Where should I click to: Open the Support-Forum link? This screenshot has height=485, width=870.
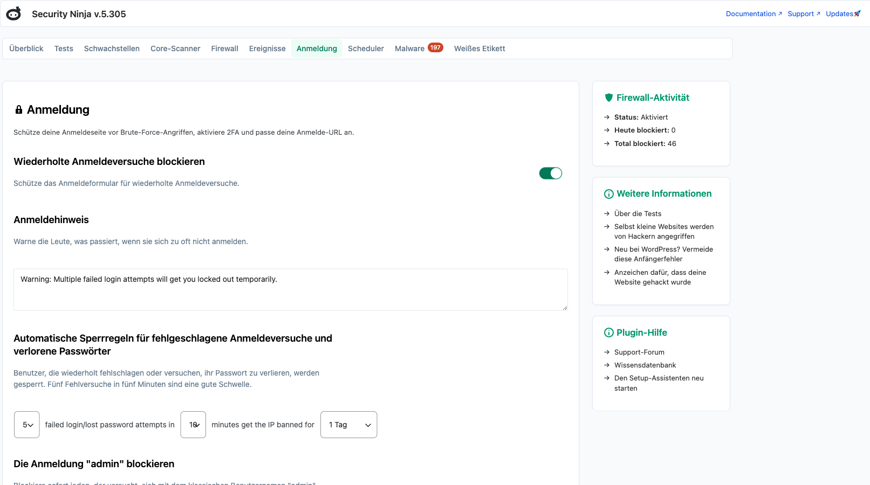(x=639, y=352)
